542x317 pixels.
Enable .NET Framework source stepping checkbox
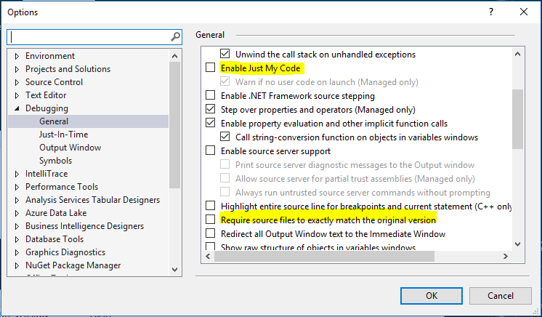click(x=211, y=96)
